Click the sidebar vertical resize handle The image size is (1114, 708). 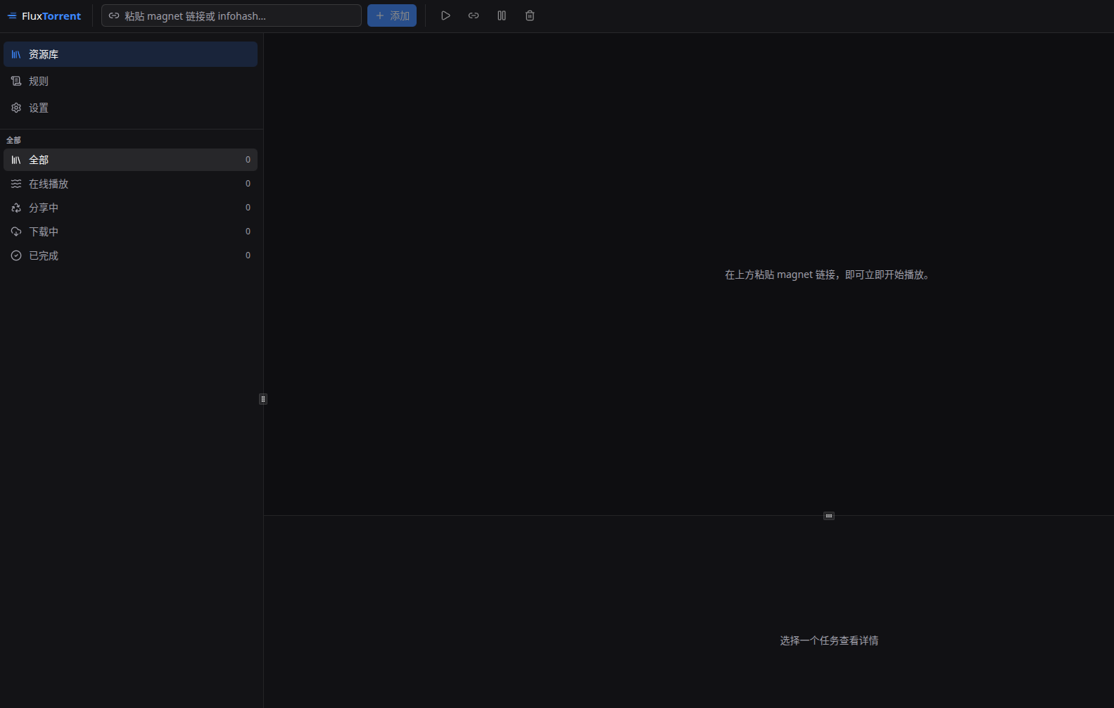pyautogui.click(x=263, y=399)
